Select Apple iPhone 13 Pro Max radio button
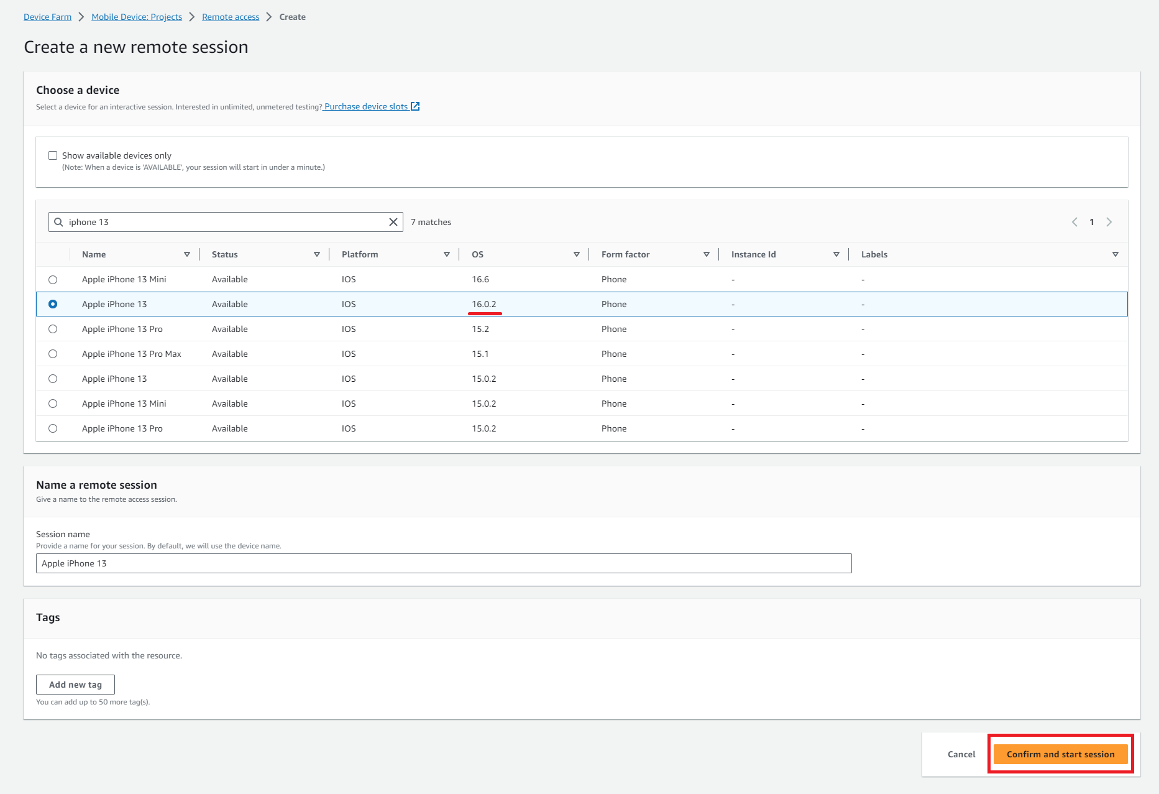Viewport: 1159px width, 794px height. point(53,354)
